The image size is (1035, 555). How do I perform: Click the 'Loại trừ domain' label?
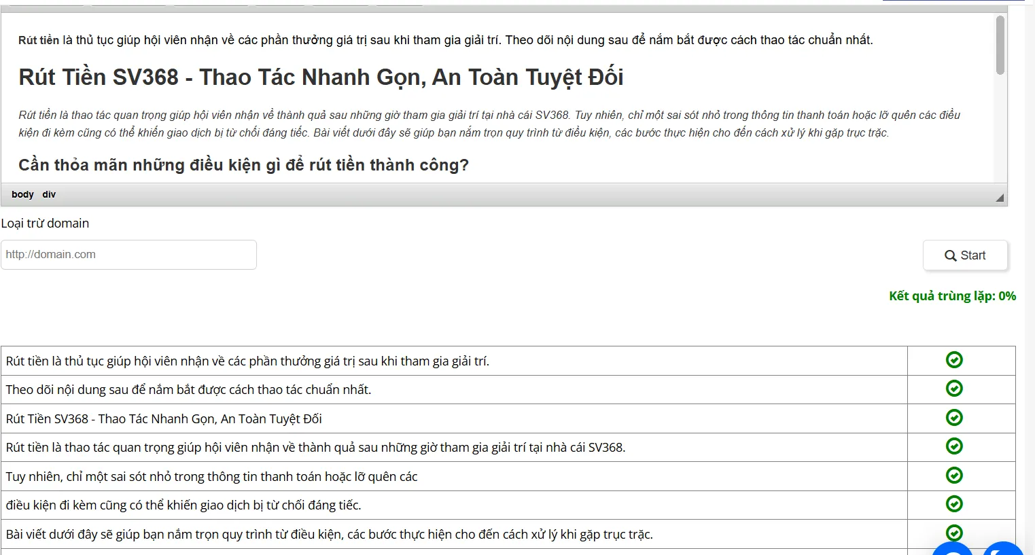click(x=45, y=223)
